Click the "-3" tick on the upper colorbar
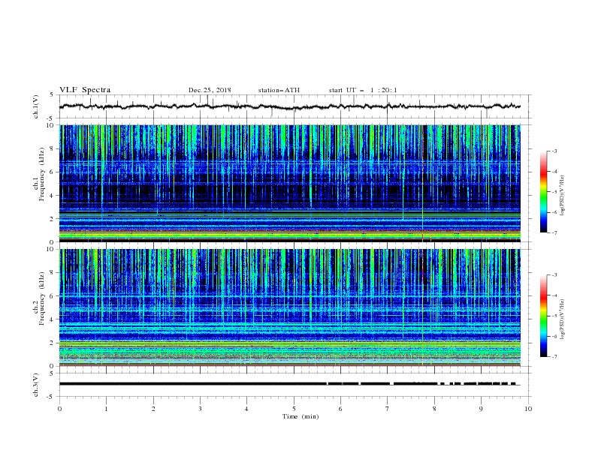The width and height of the screenshot is (595, 459). [x=554, y=151]
